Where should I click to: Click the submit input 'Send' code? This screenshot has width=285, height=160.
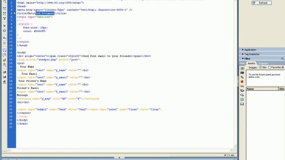click(52, 109)
